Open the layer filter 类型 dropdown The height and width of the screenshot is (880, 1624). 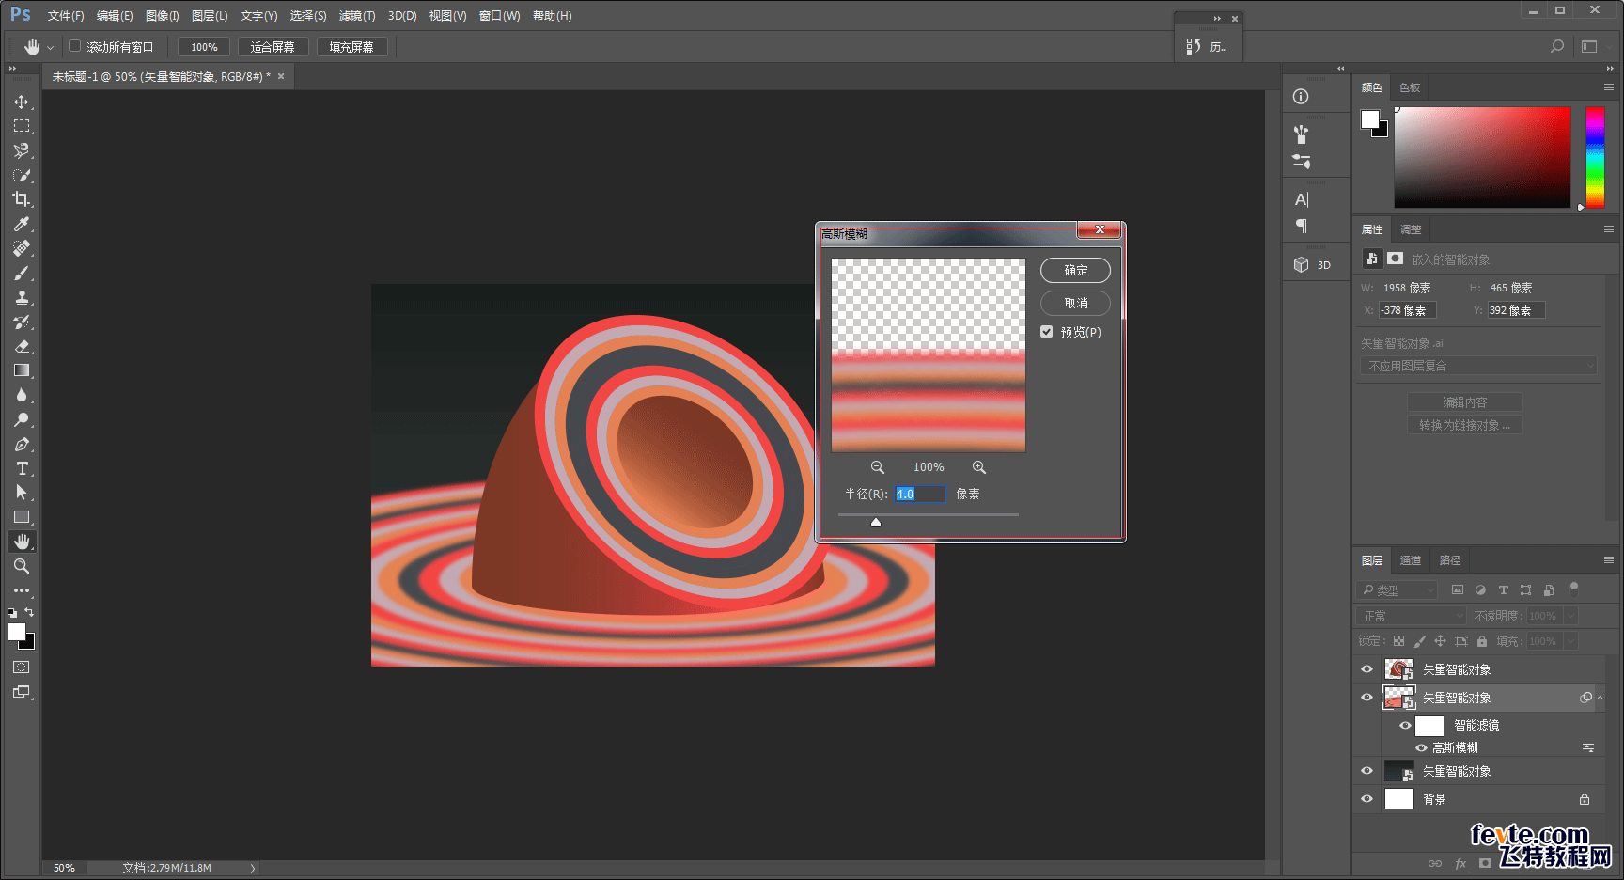click(x=1398, y=590)
